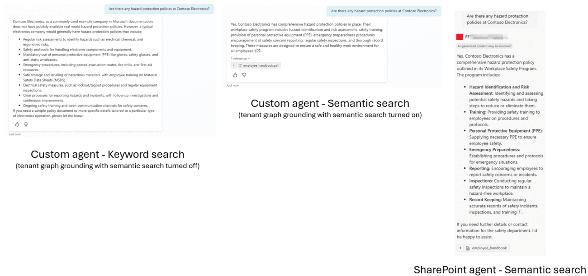Image resolution: width=588 pixels, height=276 pixels.
Task: Click the 'SharePoint agent - Semantic search' caption
Action: tap(500, 270)
